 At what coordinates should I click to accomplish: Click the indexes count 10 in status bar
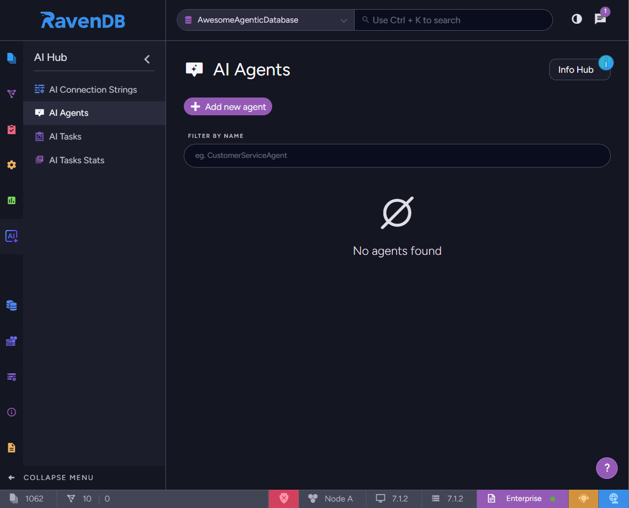point(79,498)
